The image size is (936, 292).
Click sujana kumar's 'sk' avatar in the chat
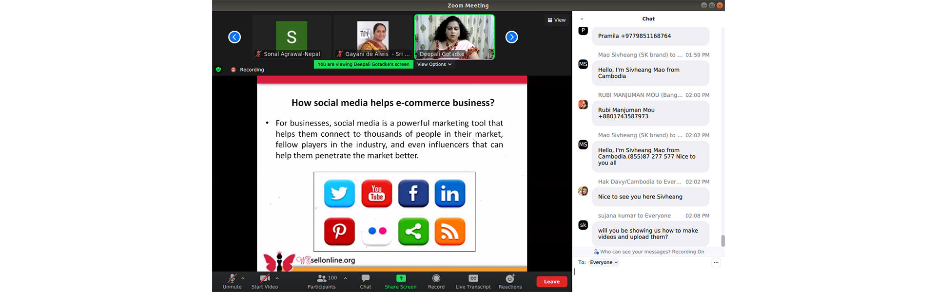coord(583,225)
